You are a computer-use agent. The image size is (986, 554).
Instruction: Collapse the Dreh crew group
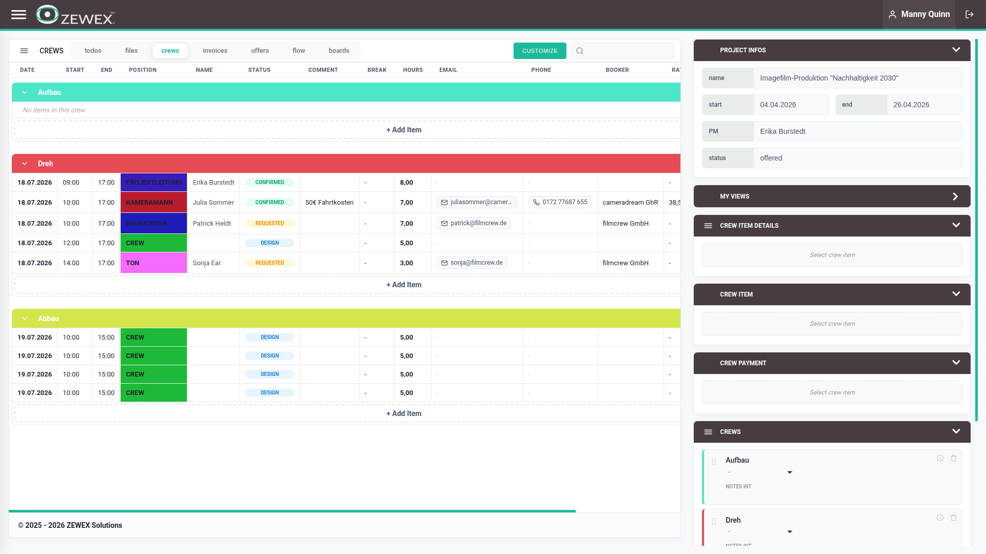tap(25, 164)
